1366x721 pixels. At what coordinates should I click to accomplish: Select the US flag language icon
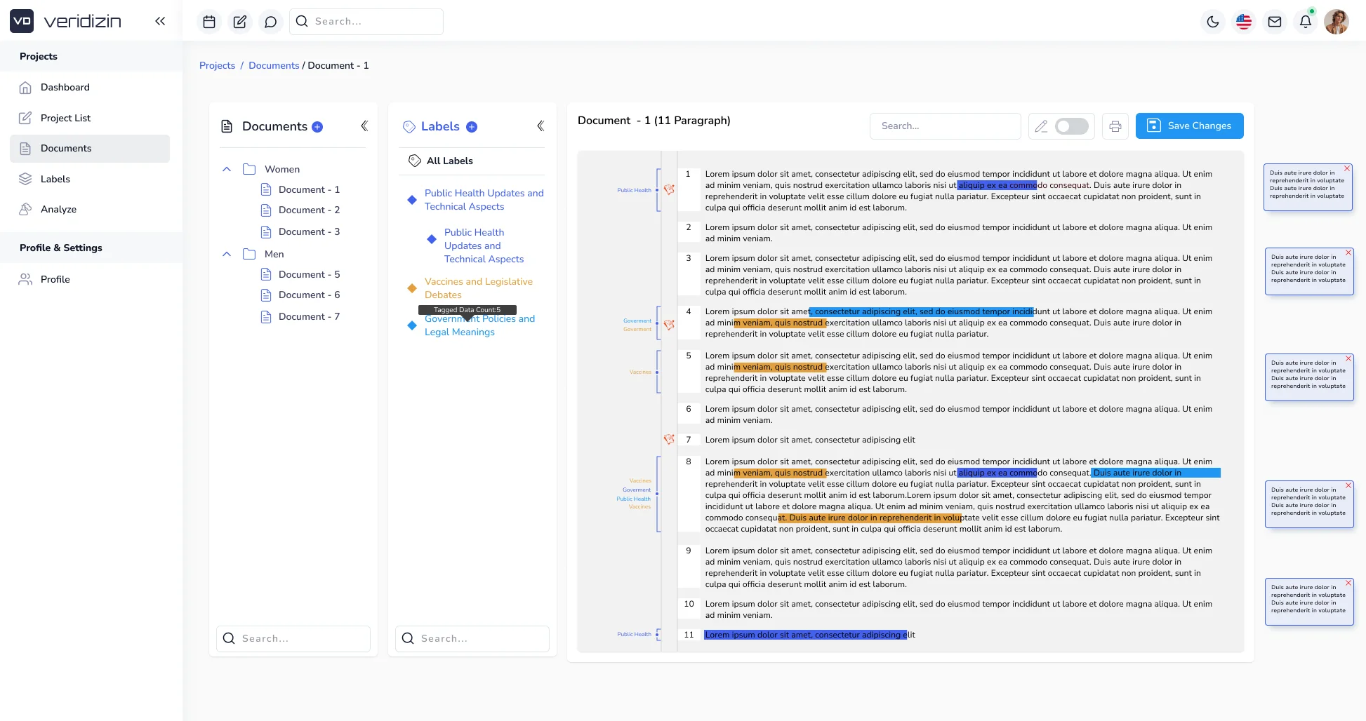(1243, 22)
